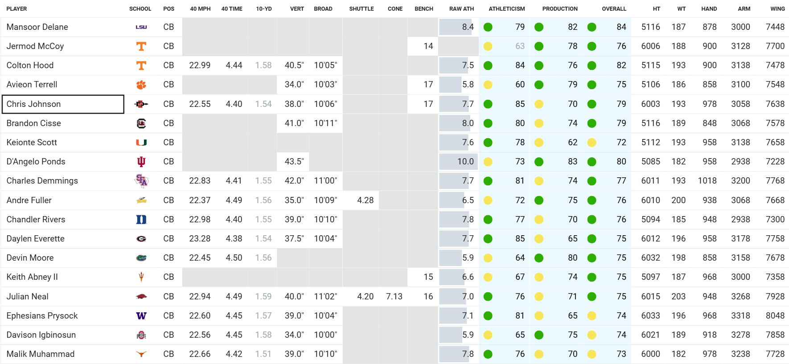Viewport: 789px width, 364px height.
Task: Click the Ohio State logo for Davison Igbinosun
Action: [141, 335]
